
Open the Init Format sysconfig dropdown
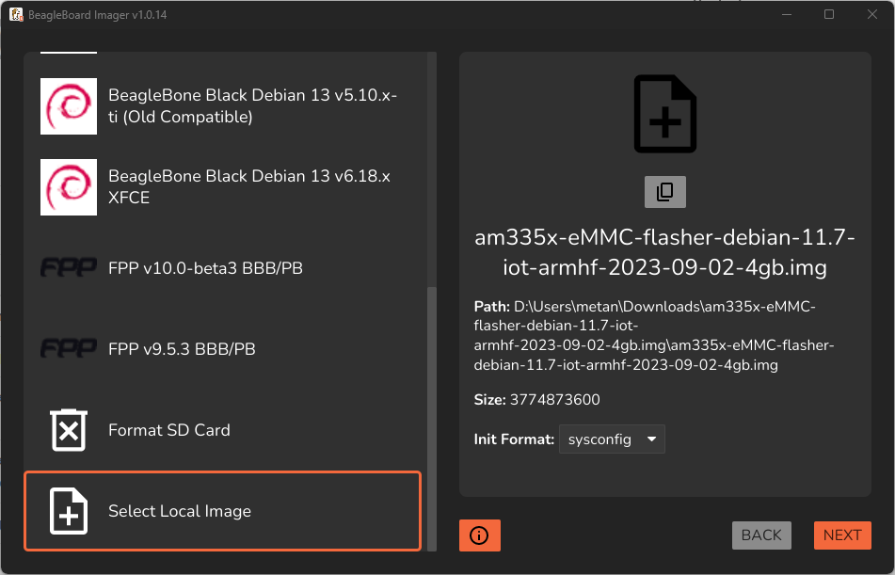click(612, 439)
